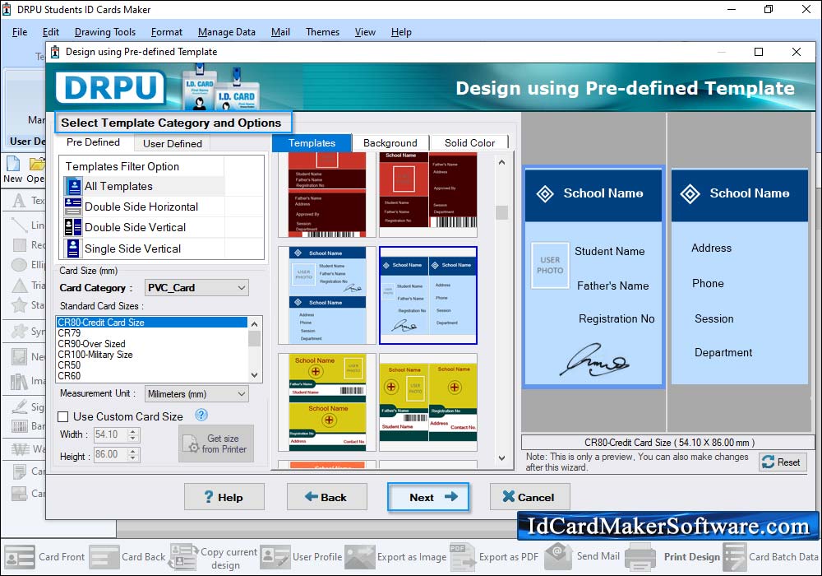Click card sizes list scroll up arrow
The height and width of the screenshot is (576, 822).
(254, 323)
